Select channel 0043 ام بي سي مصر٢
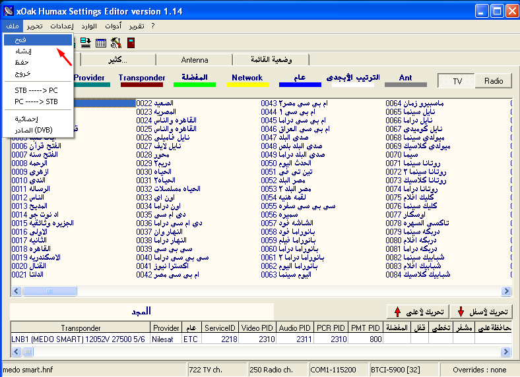 click(294, 103)
